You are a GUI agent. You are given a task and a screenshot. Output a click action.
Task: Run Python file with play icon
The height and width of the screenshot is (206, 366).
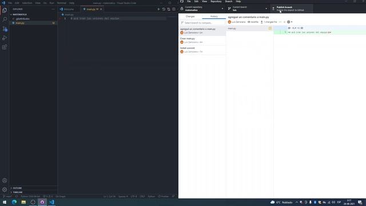tap(158, 9)
